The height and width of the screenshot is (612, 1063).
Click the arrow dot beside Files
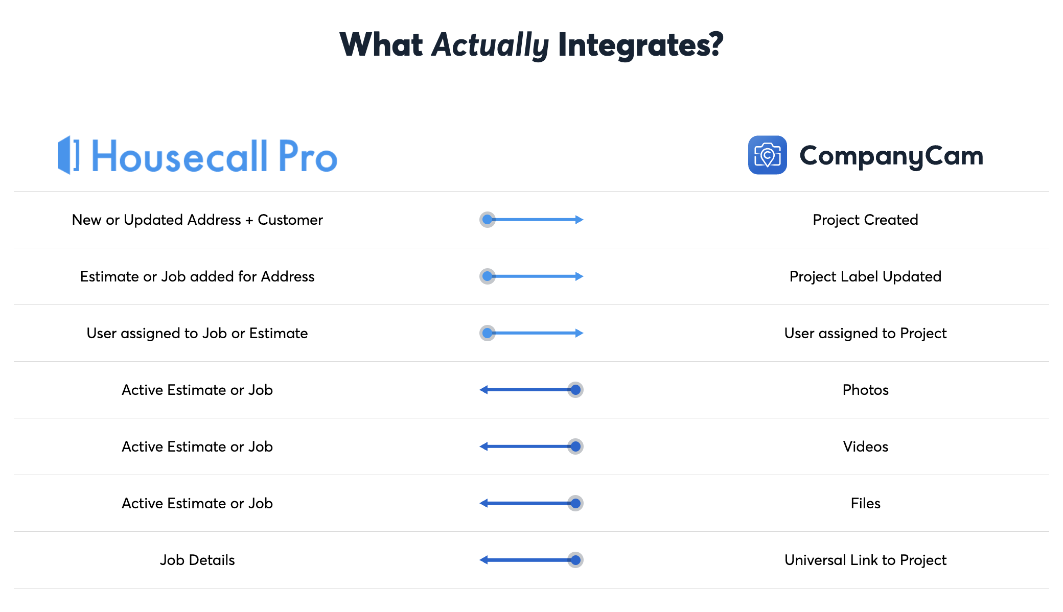coord(575,503)
